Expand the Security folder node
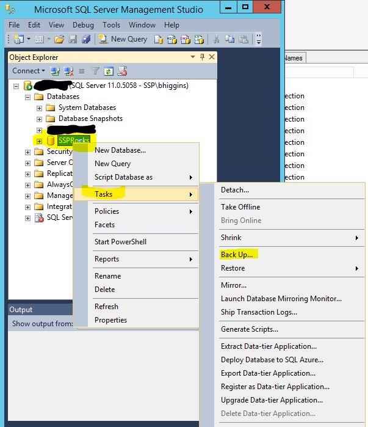The height and width of the screenshot is (427, 368). [x=27, y=152]
